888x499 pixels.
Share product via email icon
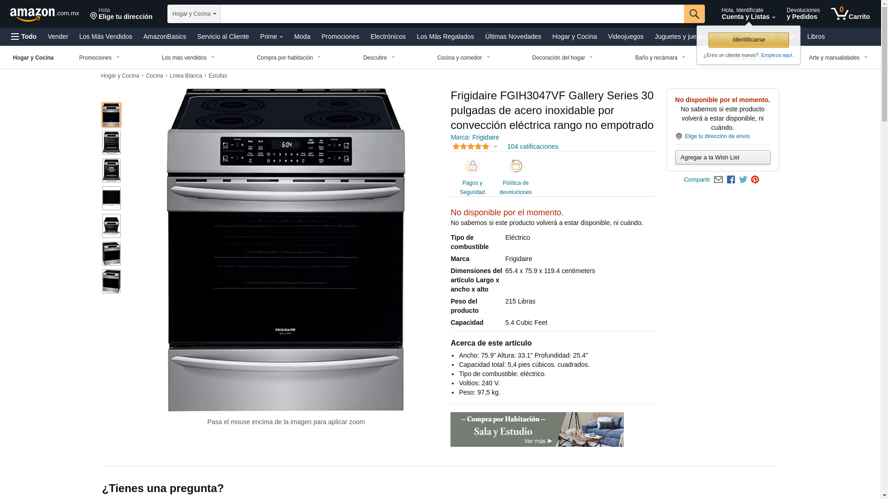(x=718, y=180)
